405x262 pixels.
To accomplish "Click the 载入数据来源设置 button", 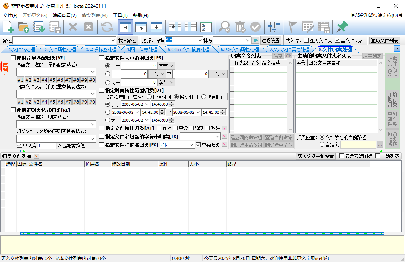I will click(316, 156).
